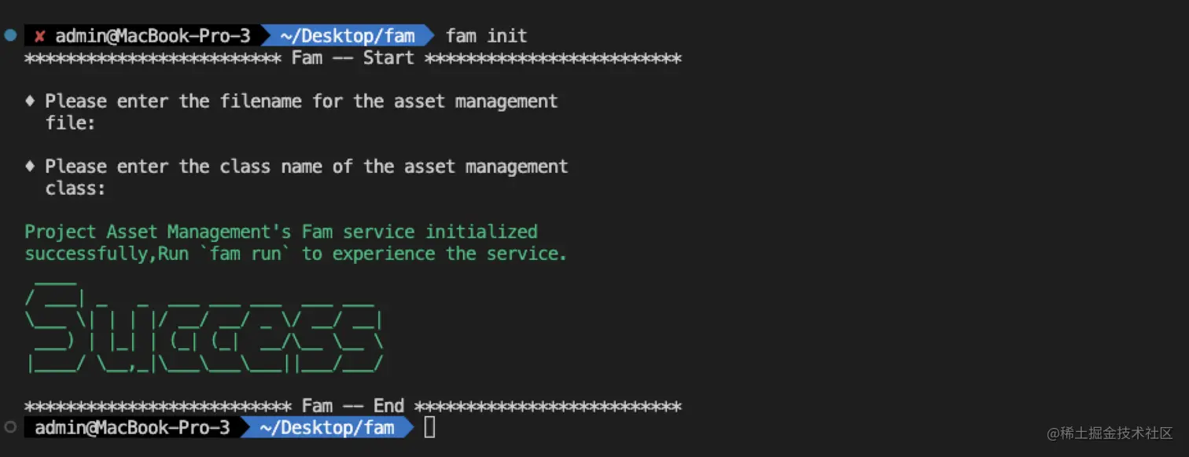1189x457 pixels.
Task: Click the bottom admin@MacBook-Pro-3 prompt segment
Action: click(x=132, y=427)
